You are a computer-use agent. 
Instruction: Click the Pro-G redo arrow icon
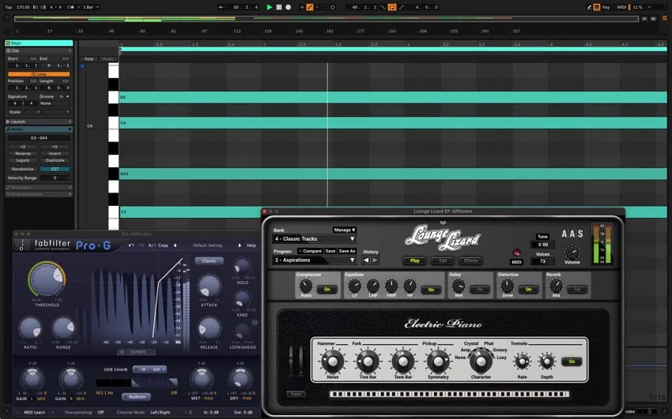coord(140,245)
